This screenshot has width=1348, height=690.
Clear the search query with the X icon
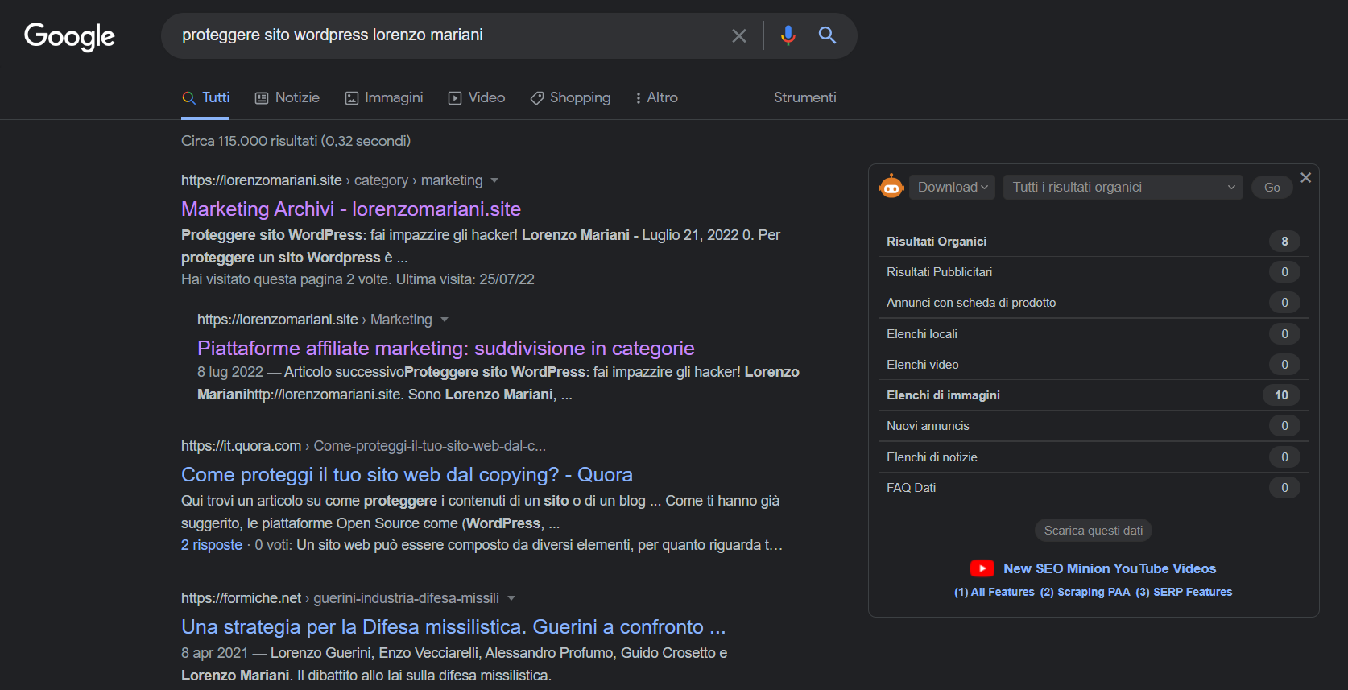tap(738, 35)
